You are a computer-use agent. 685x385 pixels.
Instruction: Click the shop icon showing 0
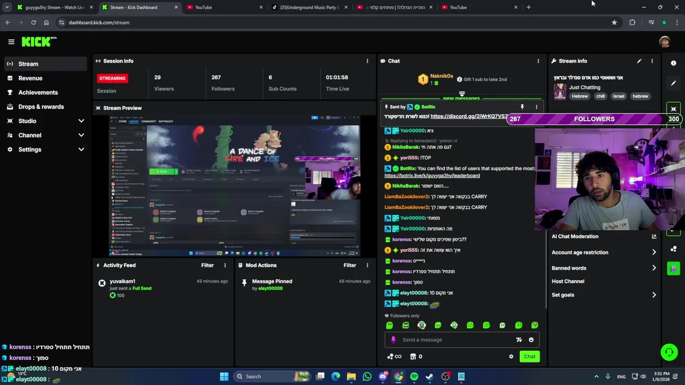416,357
